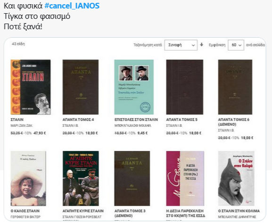Click the Η ΔΕΞΙΑ ΠΑΡΕΚΚΛΙΣΗ book cover
Image resolution: width=272 pixels, height=224 pixels.
pyautogui.click(x=185, y=178)
